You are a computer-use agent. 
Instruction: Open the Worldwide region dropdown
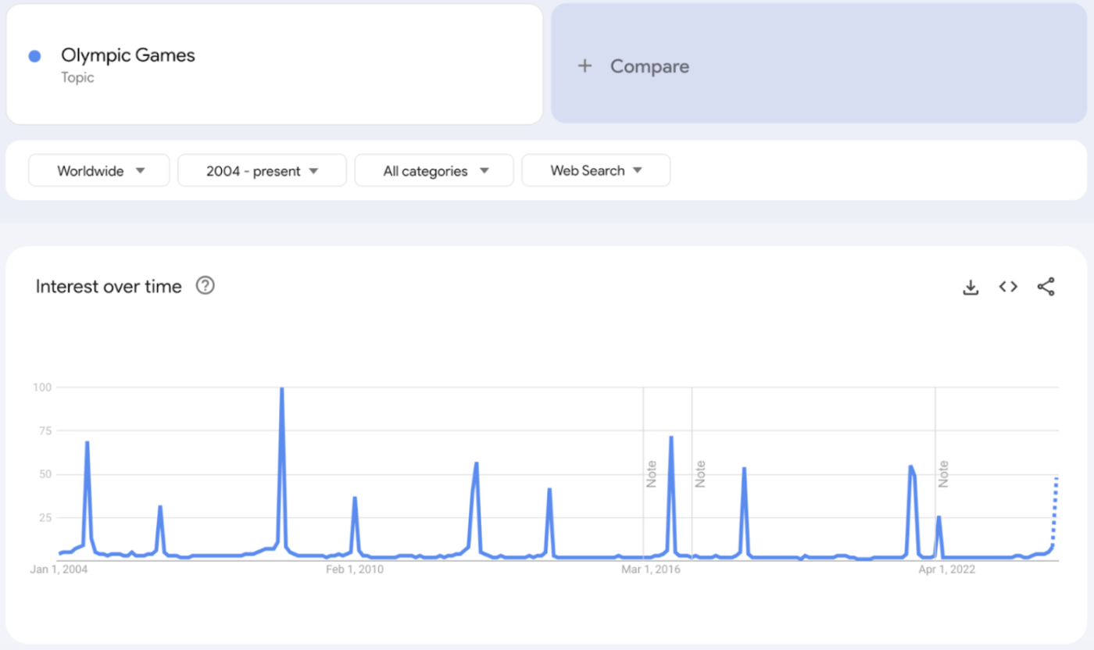(99, 170)
